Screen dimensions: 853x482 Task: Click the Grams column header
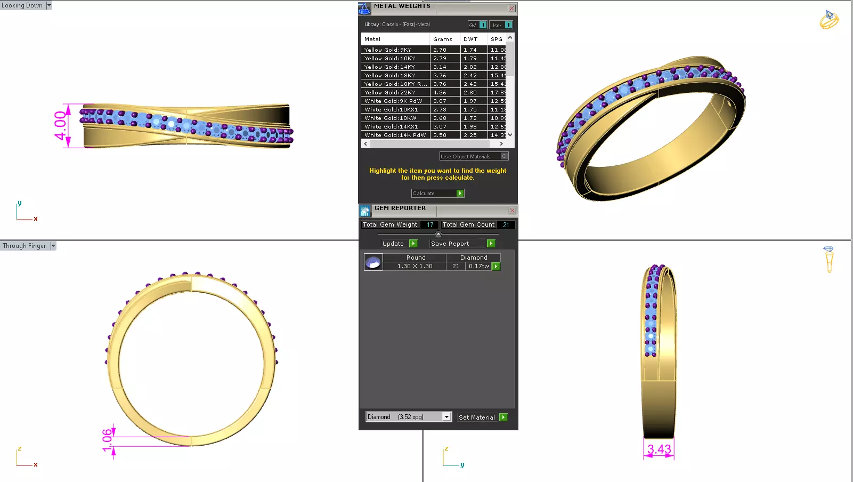(x=445, y=39)
